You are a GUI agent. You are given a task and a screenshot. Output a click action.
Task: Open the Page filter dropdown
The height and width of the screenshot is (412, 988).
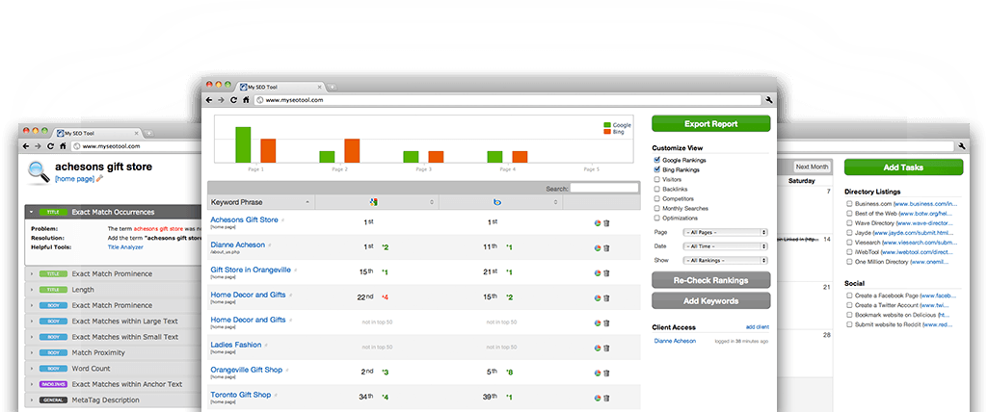[x=723, y=232]
